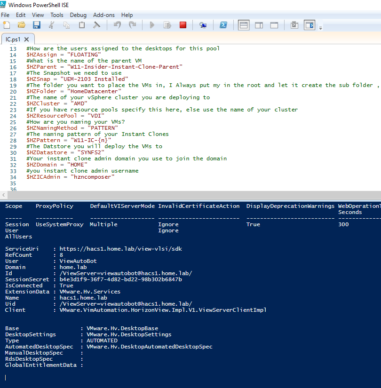This screenshot has width=381, height=388.
Task: Click line number 35 in the gutter
Action: [x=13, y=183]
